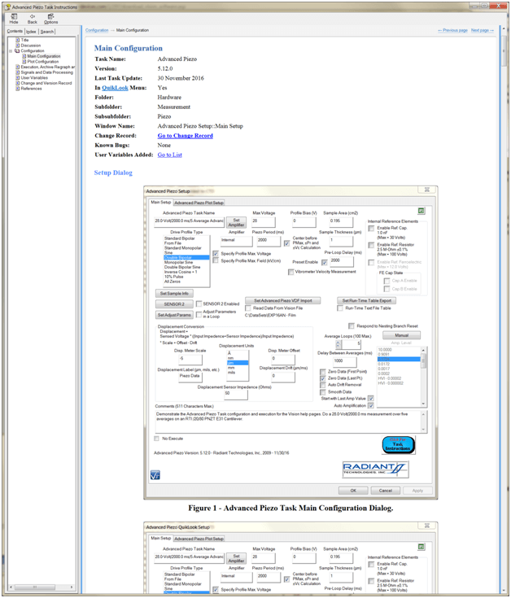511x598 pixels.
Task: Toggle Auto Amplification checkbox
Action: (x=371, y=406)
